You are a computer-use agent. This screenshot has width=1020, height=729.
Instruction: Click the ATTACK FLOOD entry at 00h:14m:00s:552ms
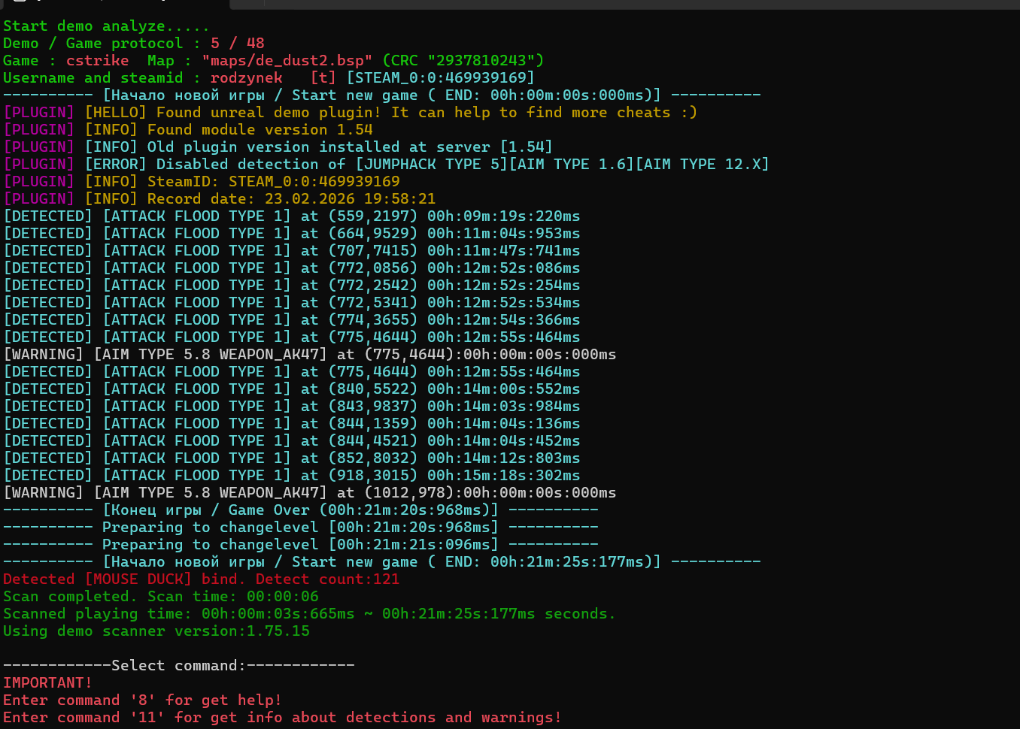click(292, 389)
